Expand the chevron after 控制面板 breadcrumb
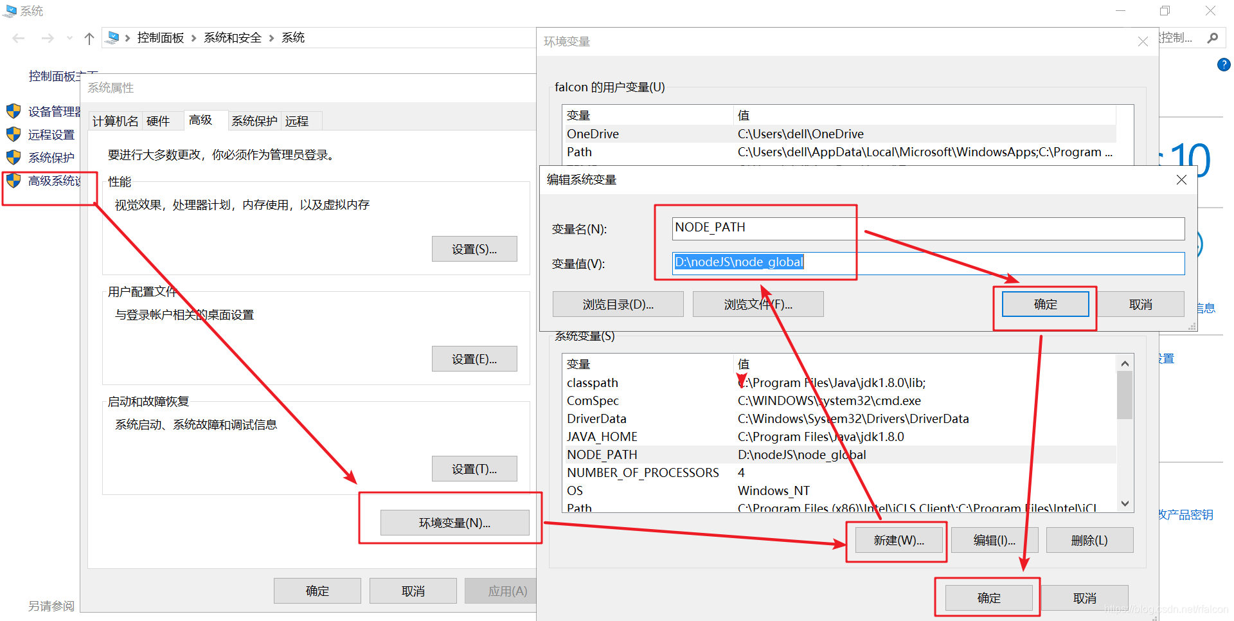 pyautogui.click(x=193, y=39)
